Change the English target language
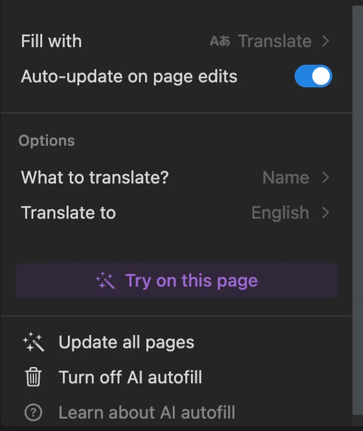This screenshot has height=431, width=363. click(x=280, y=213)
